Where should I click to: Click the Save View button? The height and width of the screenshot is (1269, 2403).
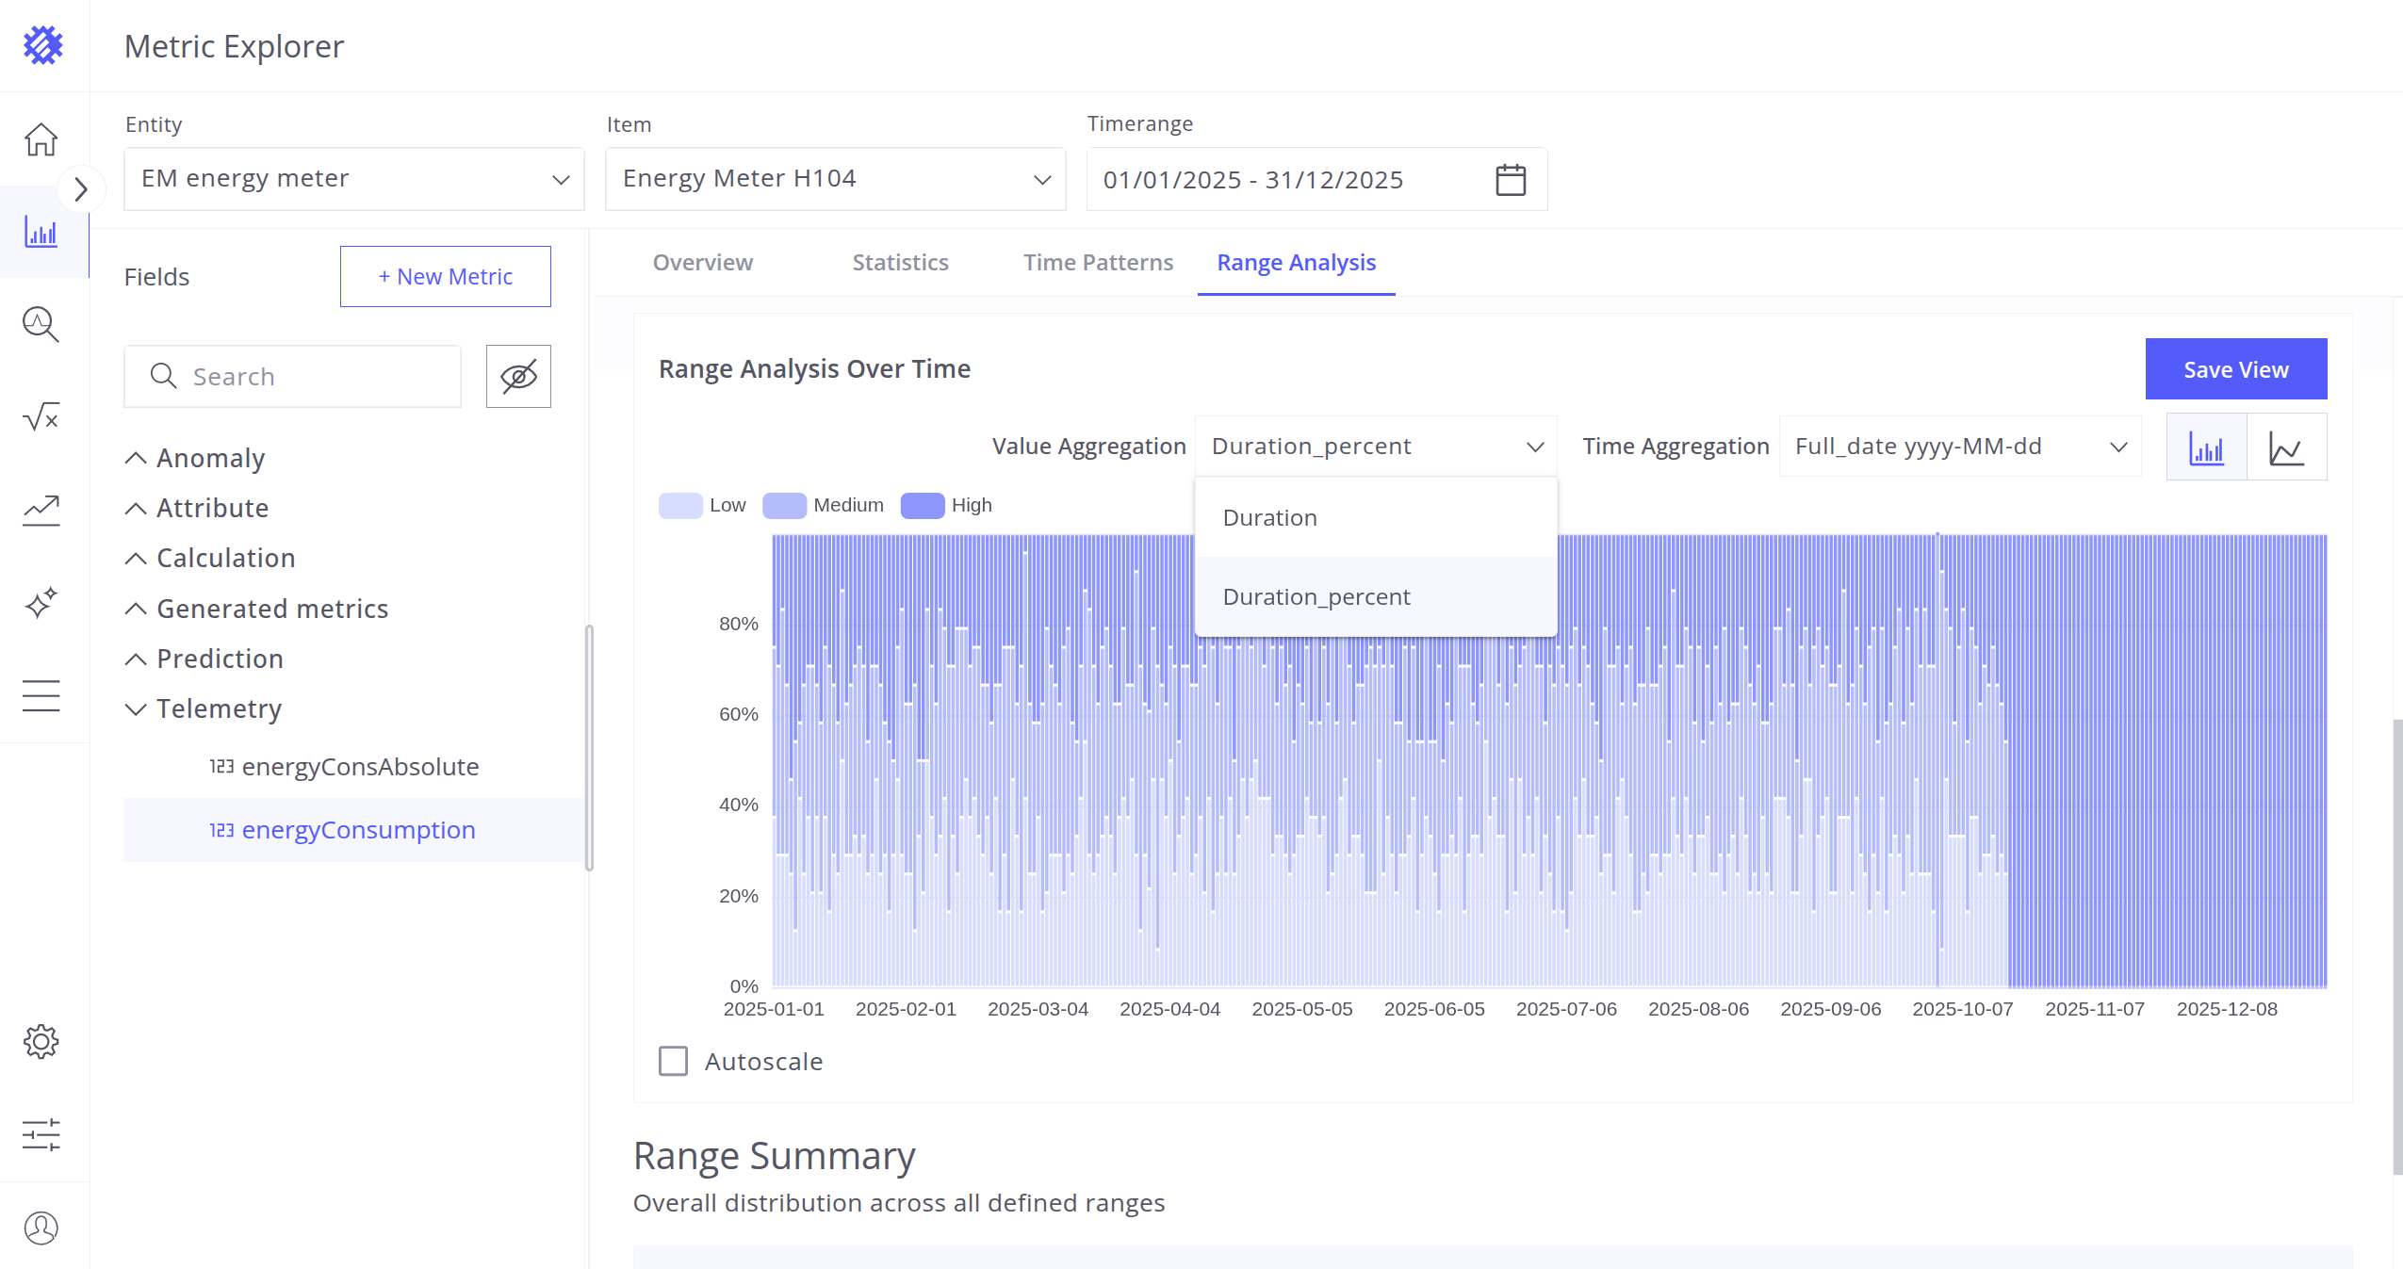2235,369
